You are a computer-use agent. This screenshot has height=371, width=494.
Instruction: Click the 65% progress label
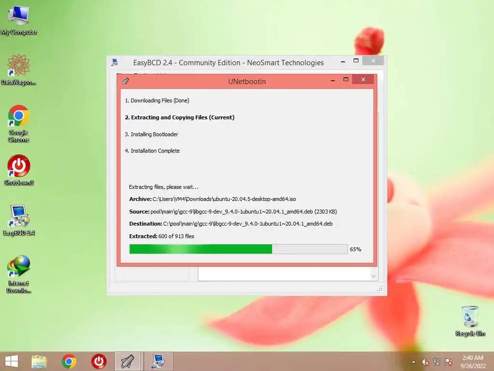point(356,249)
